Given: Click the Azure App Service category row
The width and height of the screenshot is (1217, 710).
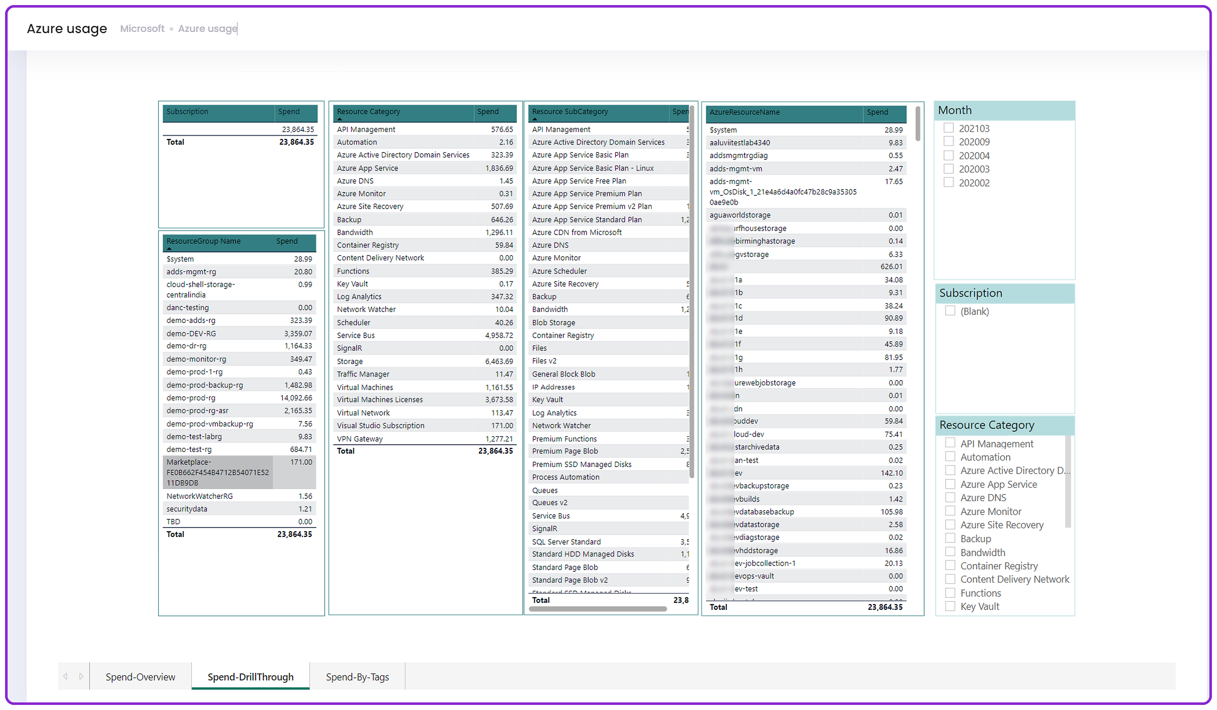Looking at the screenshot, I should tap(424, 168).
